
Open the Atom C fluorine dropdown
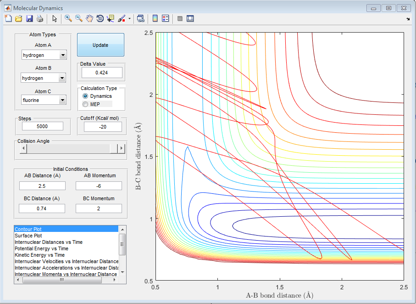tap(63, 100)
